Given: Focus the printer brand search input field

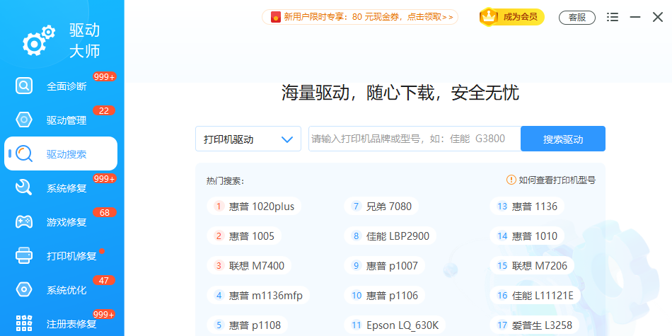Looking at the screenshot, I should pos(415,139).
